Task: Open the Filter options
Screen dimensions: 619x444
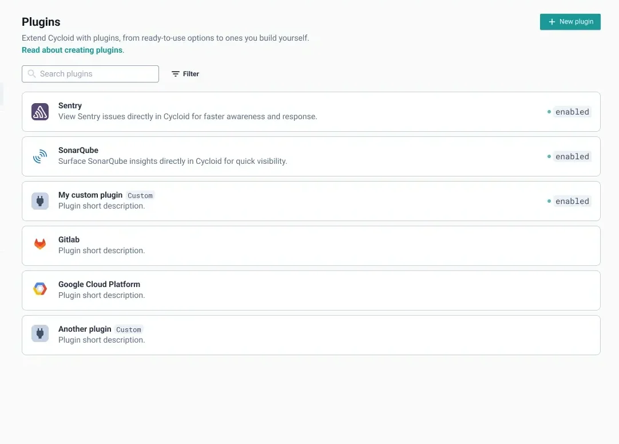Action: pyautogui.click(x=185, y=74)
